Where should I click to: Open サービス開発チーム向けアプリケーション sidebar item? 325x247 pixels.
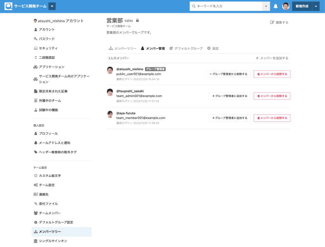(x=62, y=79)
